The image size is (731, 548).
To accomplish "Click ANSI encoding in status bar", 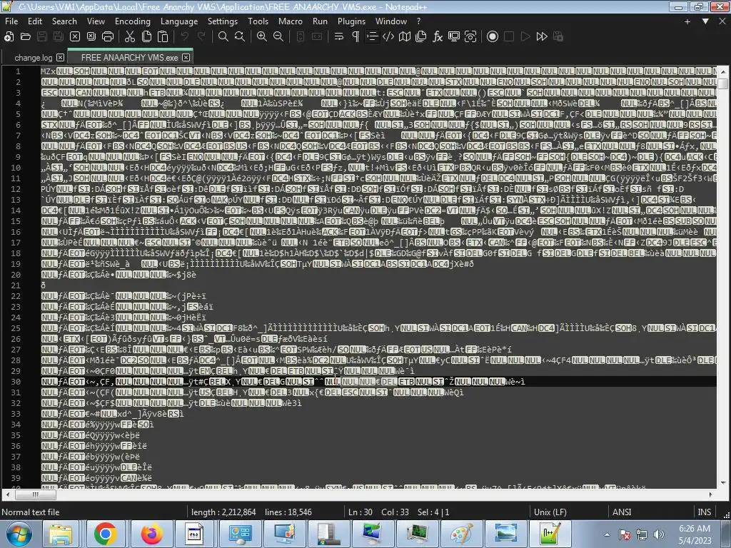I will [x=622, y=512].
